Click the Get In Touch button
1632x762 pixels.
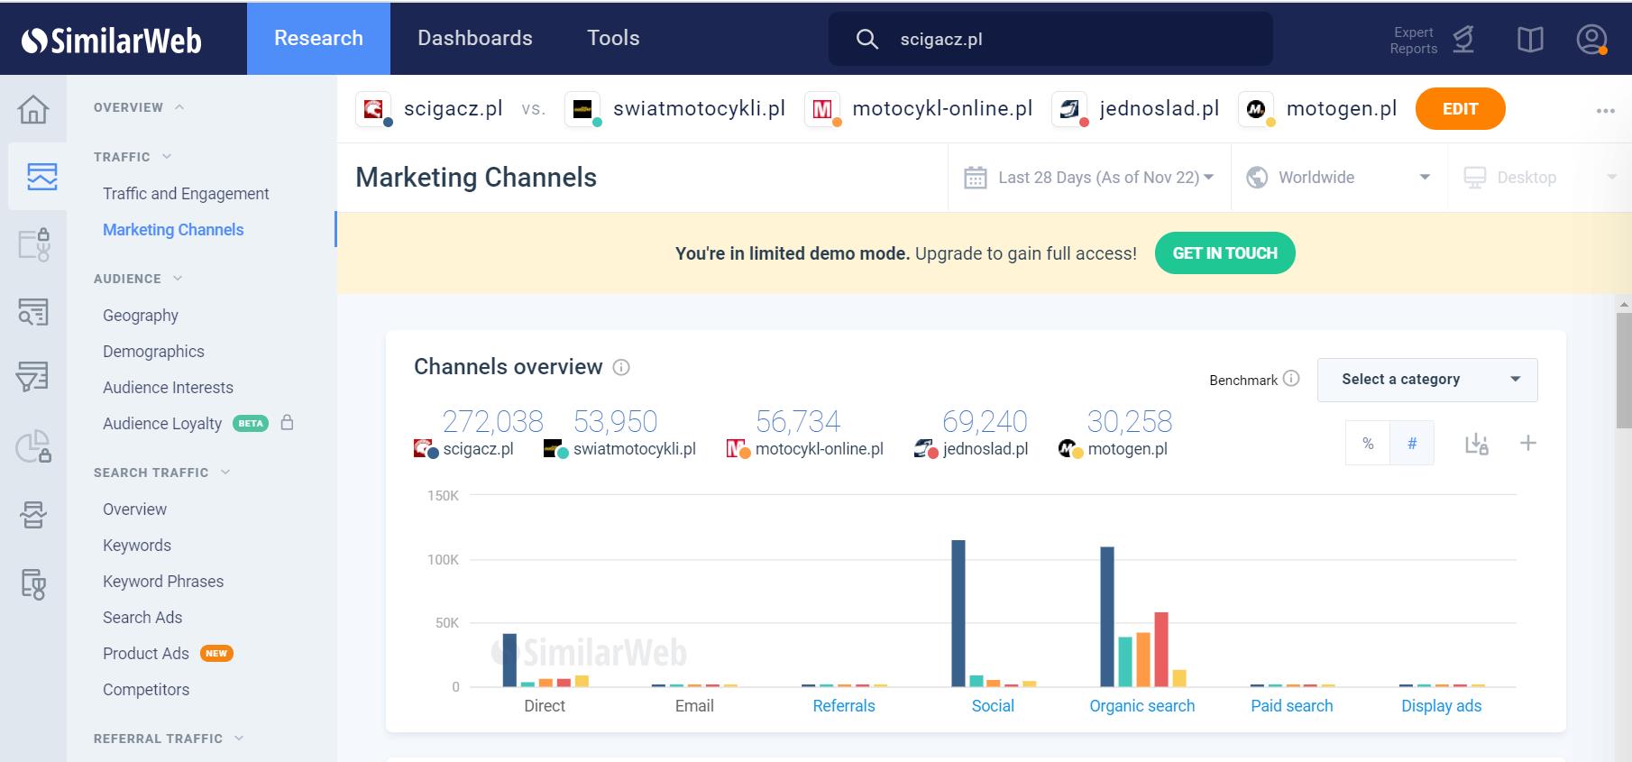click(1224, 253)
